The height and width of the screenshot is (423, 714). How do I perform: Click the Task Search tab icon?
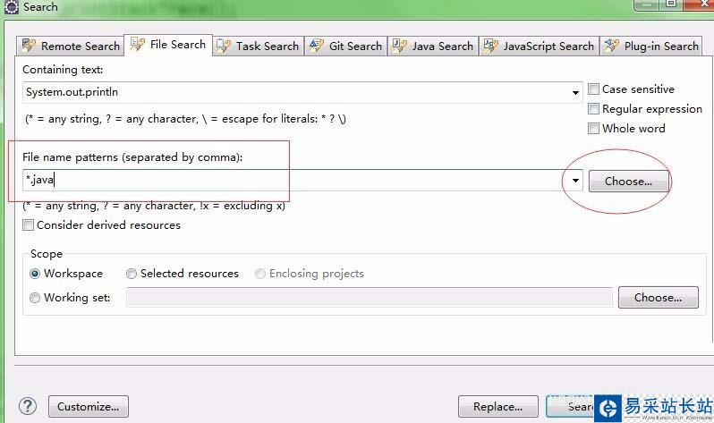224,46
